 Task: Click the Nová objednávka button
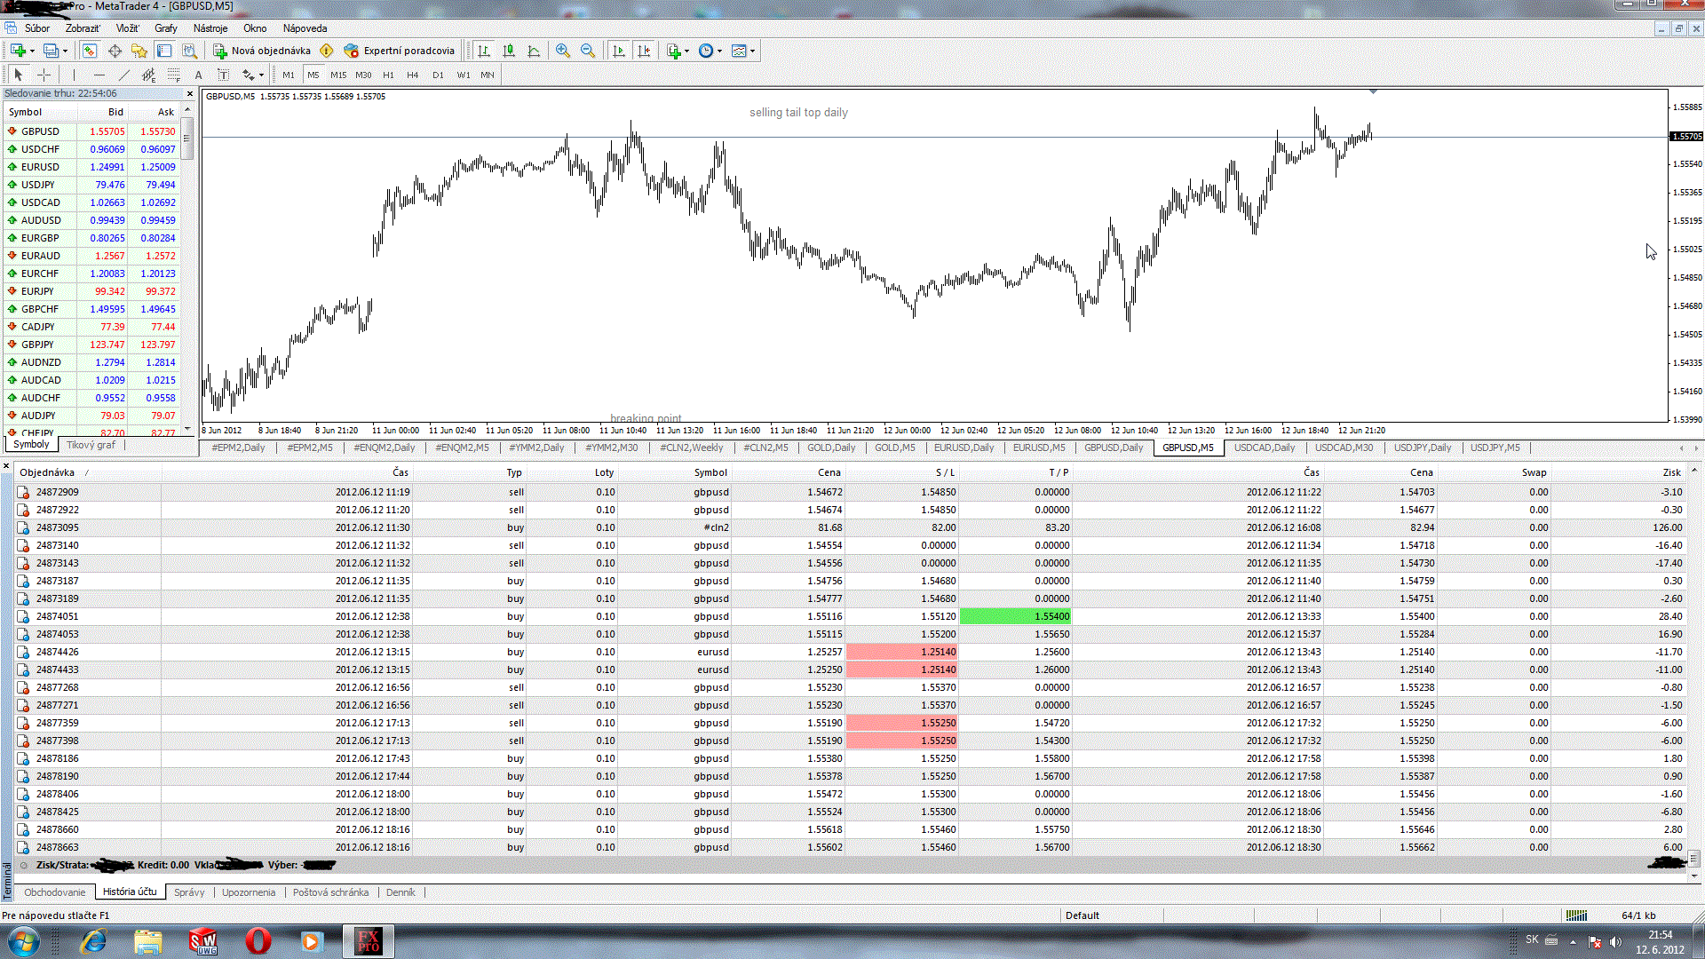coord(262,51)
